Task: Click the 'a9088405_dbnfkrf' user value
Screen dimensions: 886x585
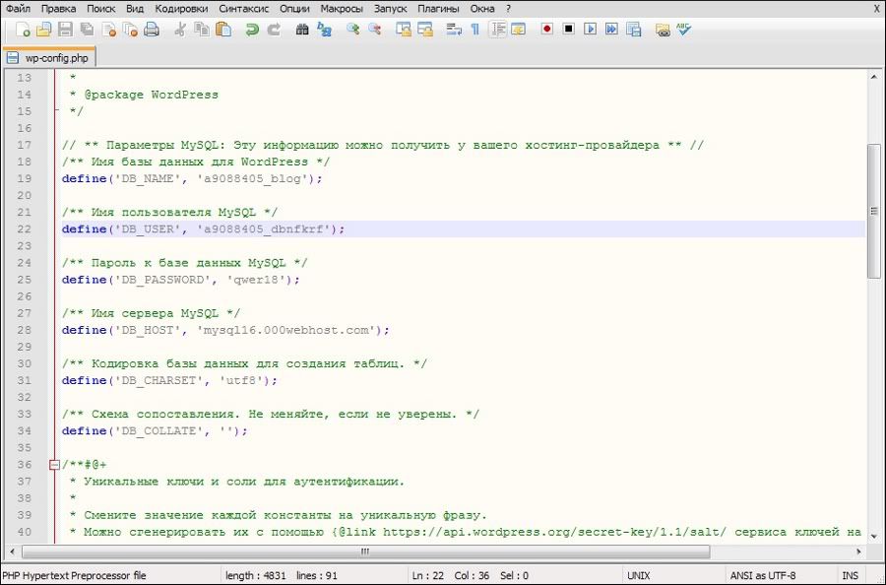Action: [x=264, y=228]
